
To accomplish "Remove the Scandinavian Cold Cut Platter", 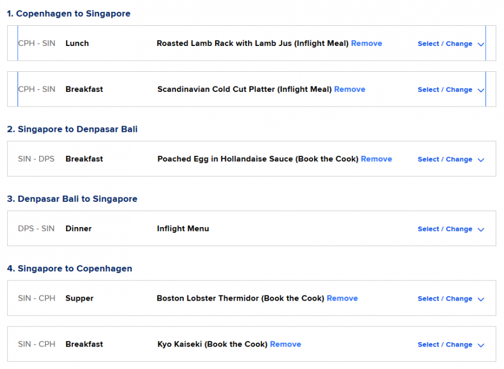I will 349,89.
